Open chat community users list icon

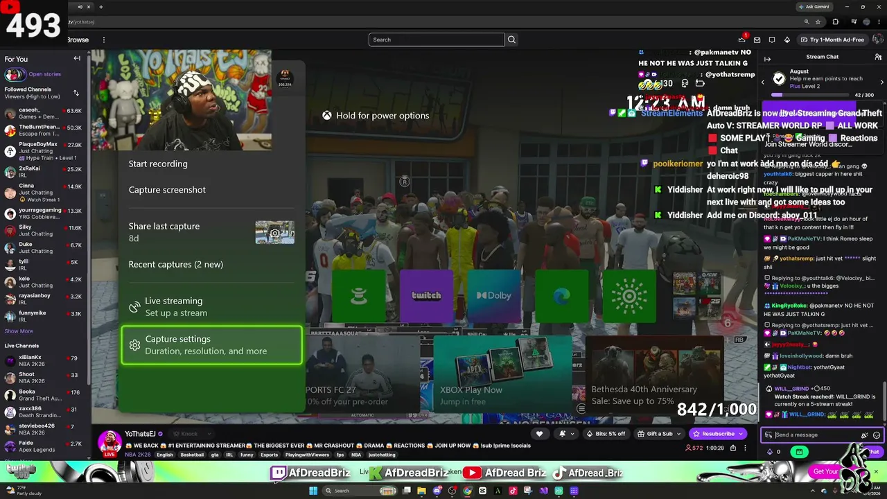click(x=877, y=57)
